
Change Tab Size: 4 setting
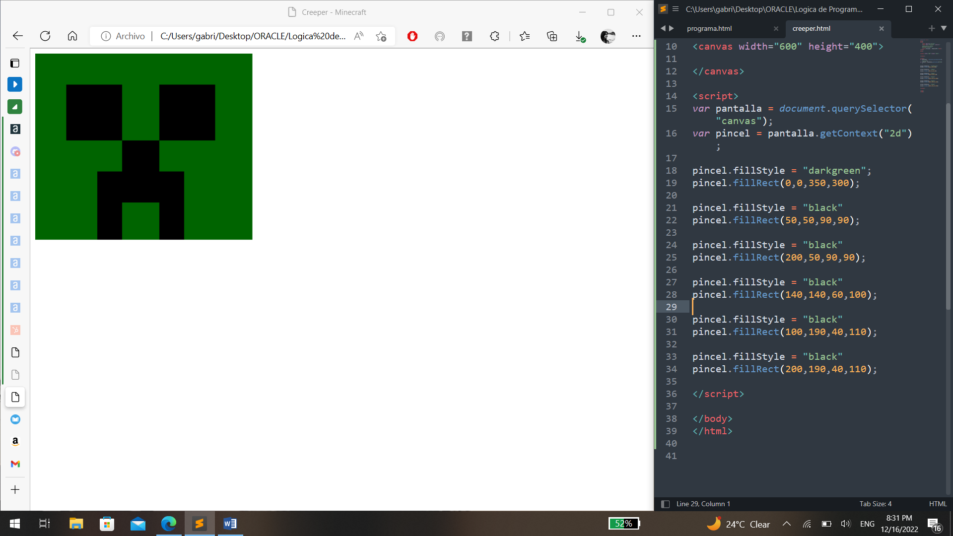point(875,504)
